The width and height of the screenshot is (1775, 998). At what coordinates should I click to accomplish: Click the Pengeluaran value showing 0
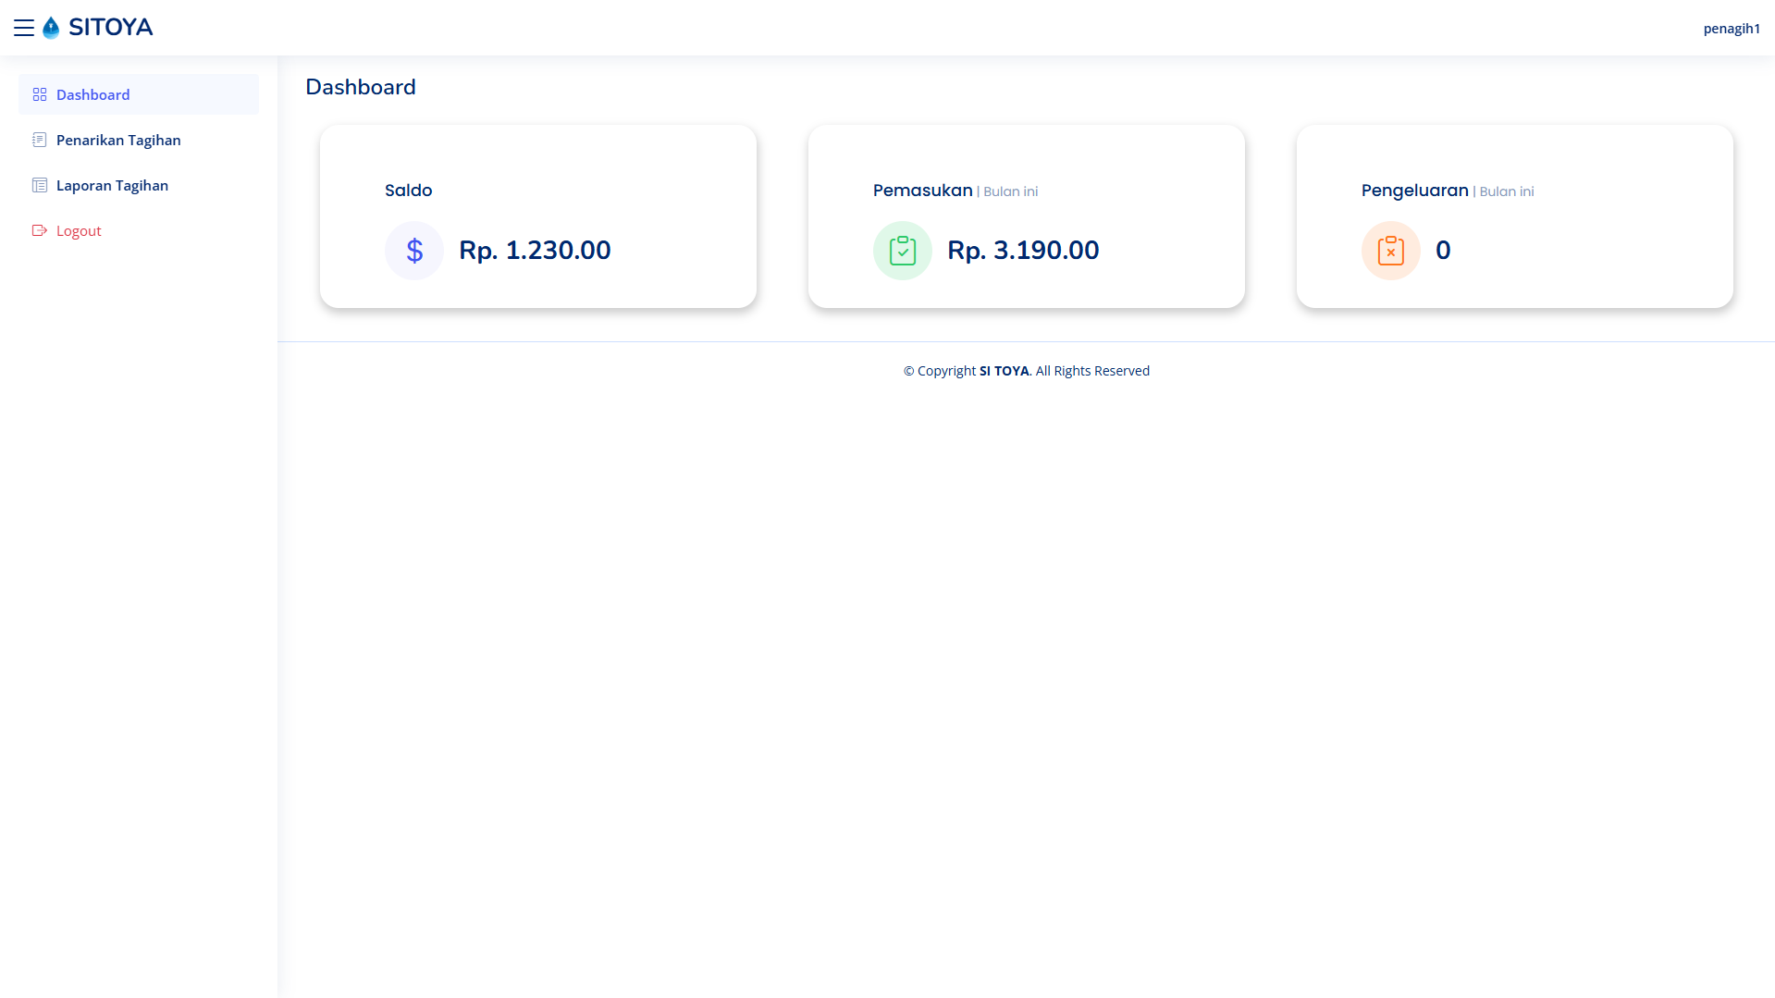[x=1443, y=250]
